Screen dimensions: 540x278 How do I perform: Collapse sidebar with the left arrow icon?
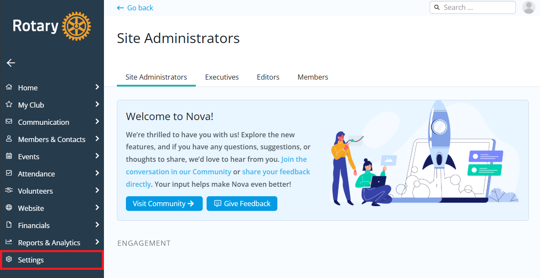pyautogui.click(x=11, y=63)
